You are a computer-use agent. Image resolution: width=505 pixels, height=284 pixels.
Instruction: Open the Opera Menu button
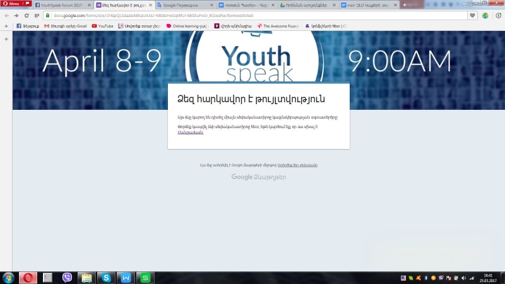tap(14, 4)
